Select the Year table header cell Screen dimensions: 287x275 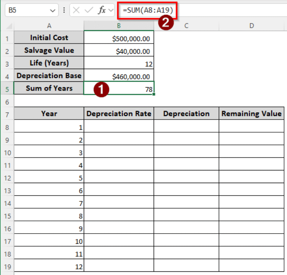(49, 113)
